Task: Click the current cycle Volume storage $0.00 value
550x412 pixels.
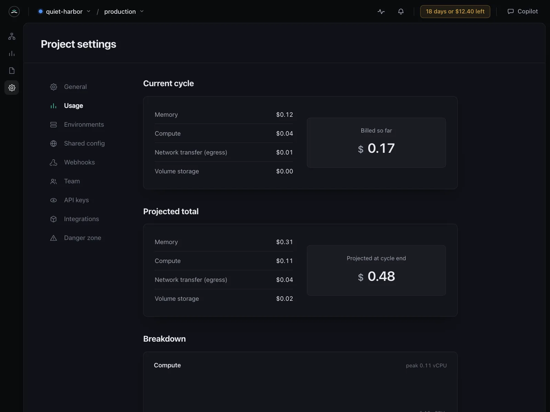Action: pos(285,171)
